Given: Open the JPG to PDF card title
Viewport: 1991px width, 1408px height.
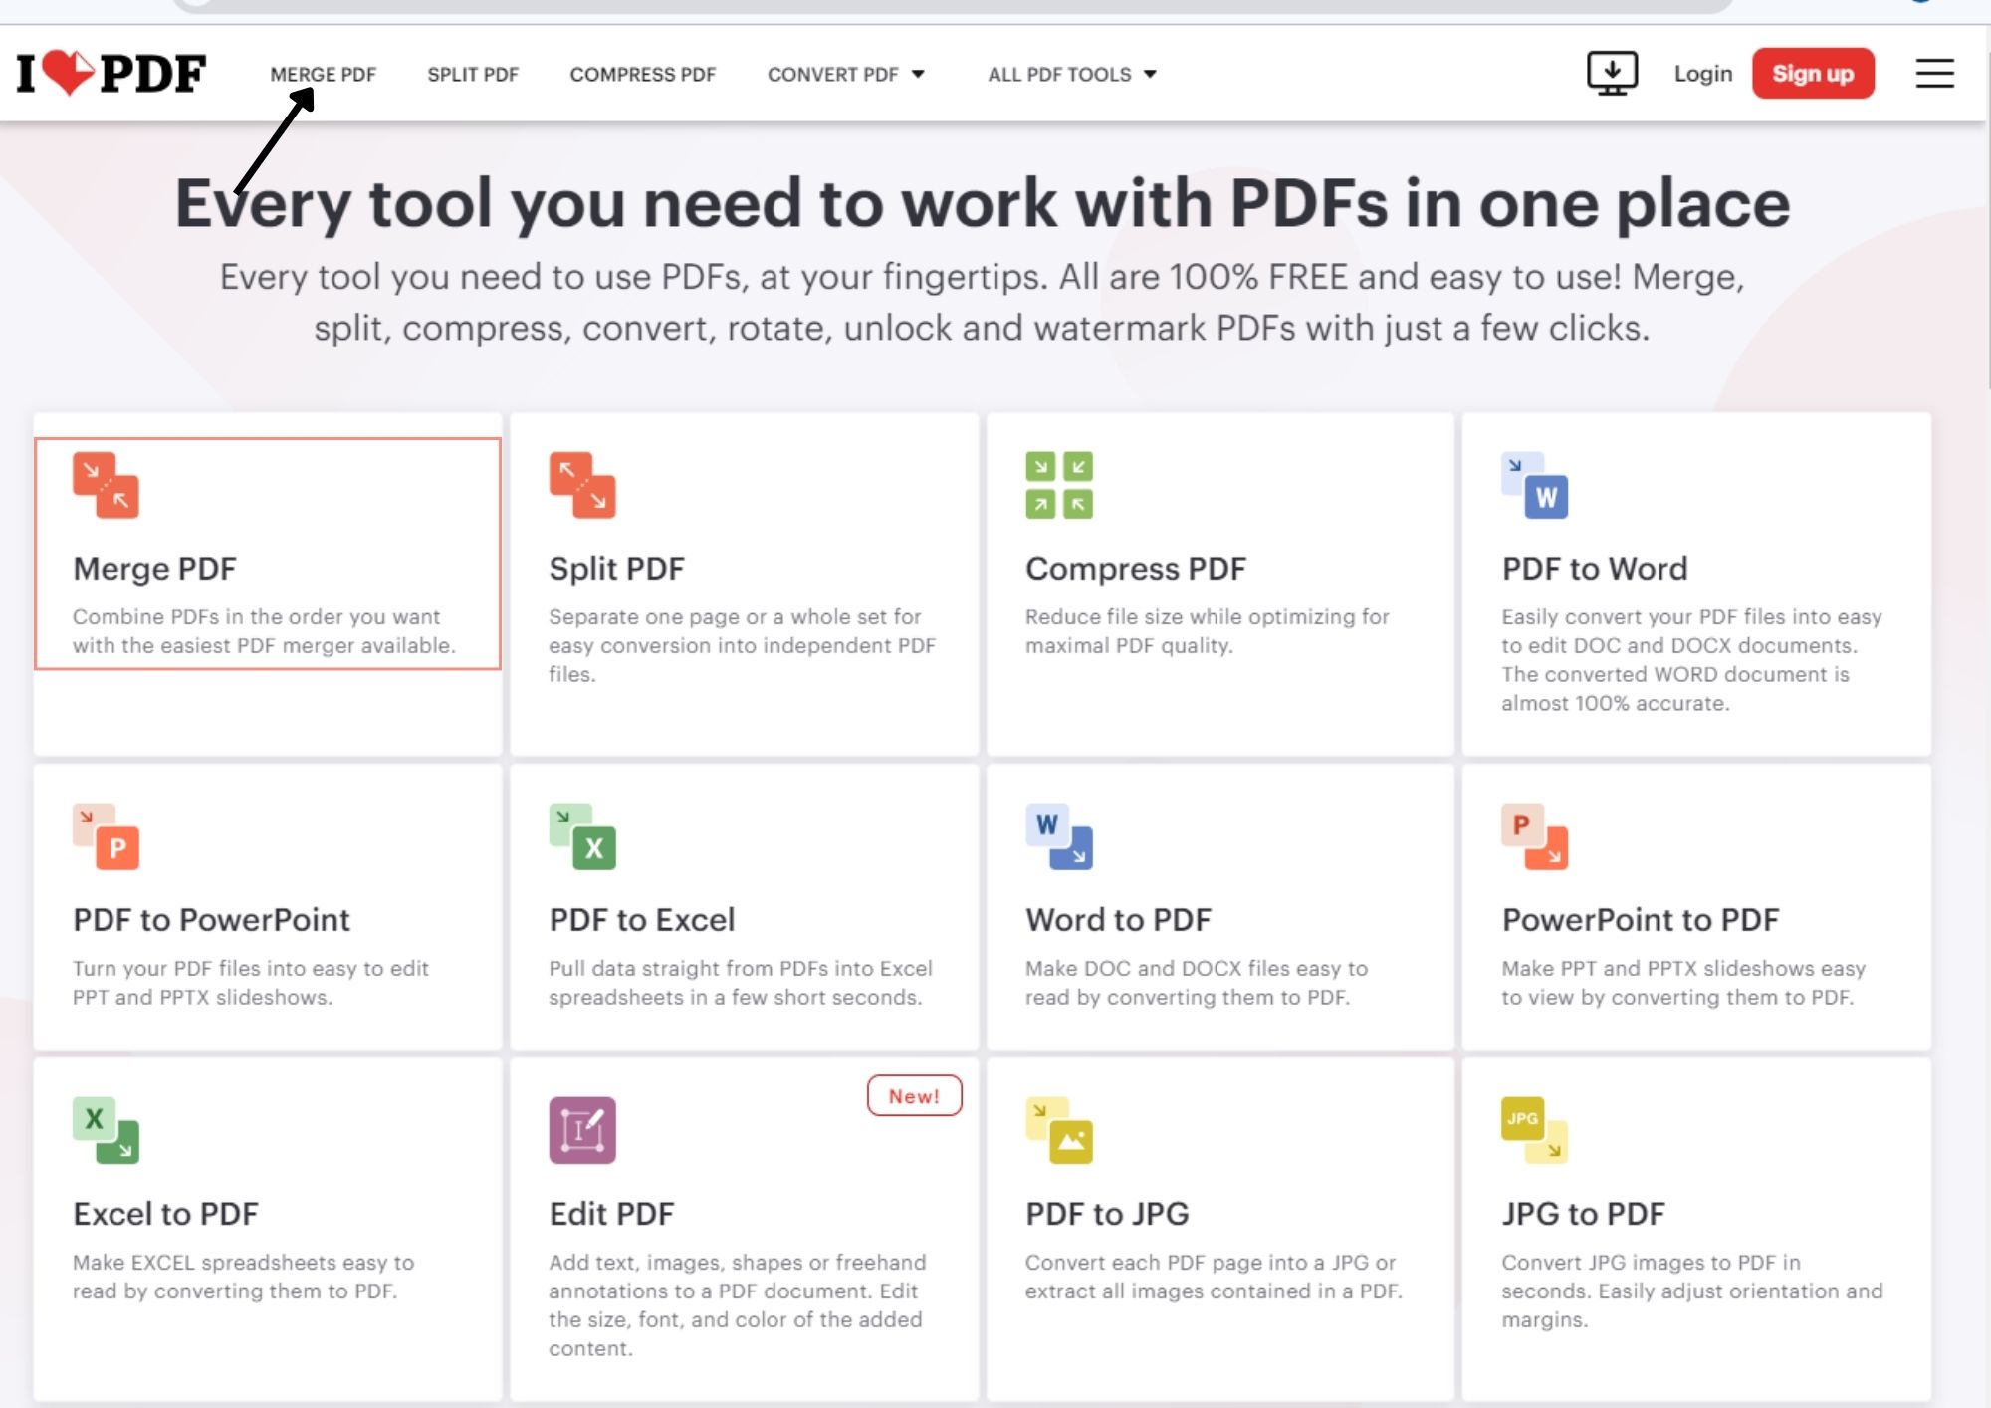Looking at the screenshot, I should 1583,1214.
